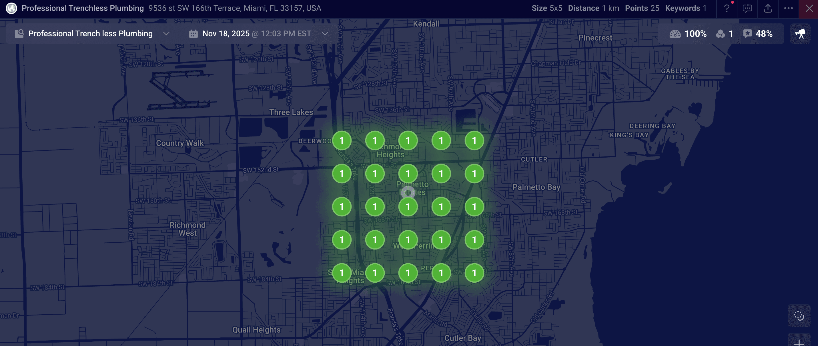
Task: Select the rank pin just below the center marker
Action: 408,207
